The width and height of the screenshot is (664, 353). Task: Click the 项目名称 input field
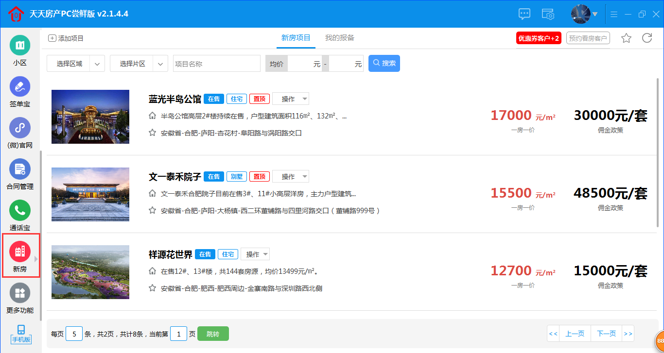click(217, 64)
